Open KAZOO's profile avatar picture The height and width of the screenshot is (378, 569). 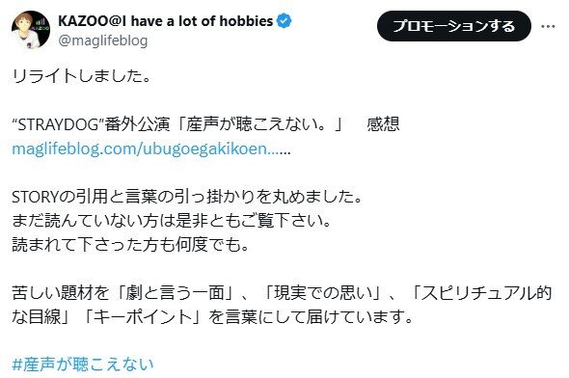[31, 30]
